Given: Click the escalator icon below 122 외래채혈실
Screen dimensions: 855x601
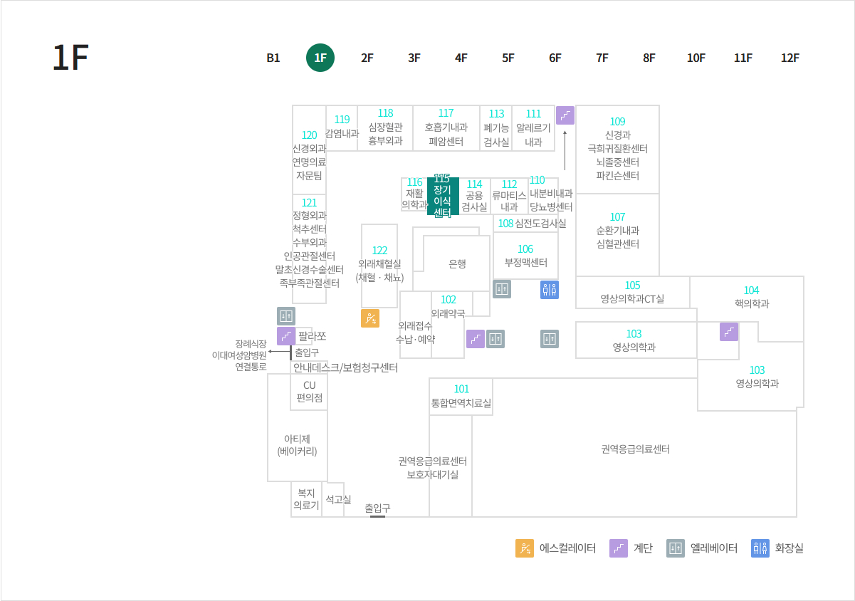Looking at the screenshot, I should click(370, 318).
